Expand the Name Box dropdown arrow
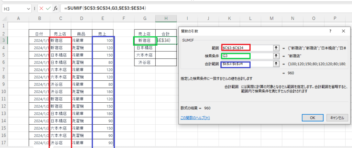The height and width of the screenshot is (148, 352). coord(28,9)
